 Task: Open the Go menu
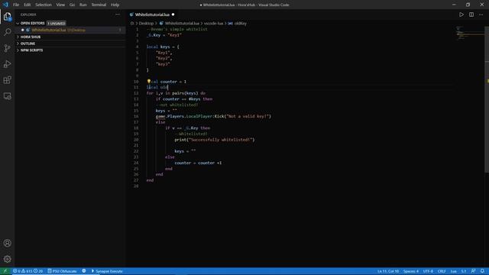coord(72,5)
